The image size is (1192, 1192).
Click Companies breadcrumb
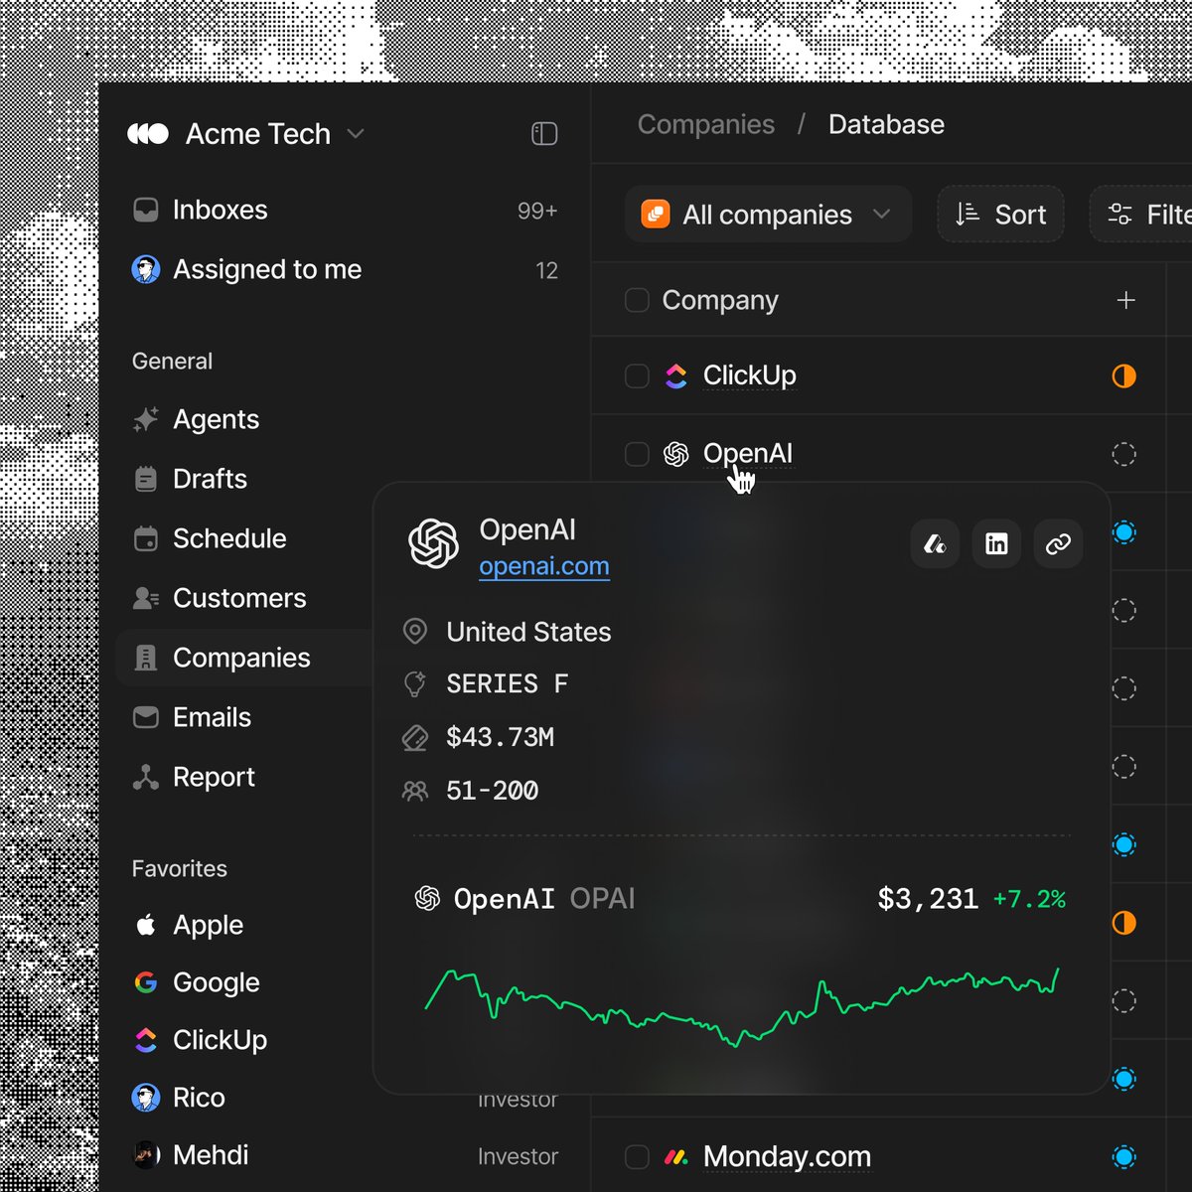[x=706, y=124]
